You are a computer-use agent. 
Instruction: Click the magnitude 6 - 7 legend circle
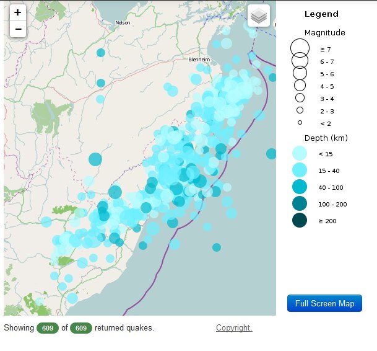pos(300,61)
